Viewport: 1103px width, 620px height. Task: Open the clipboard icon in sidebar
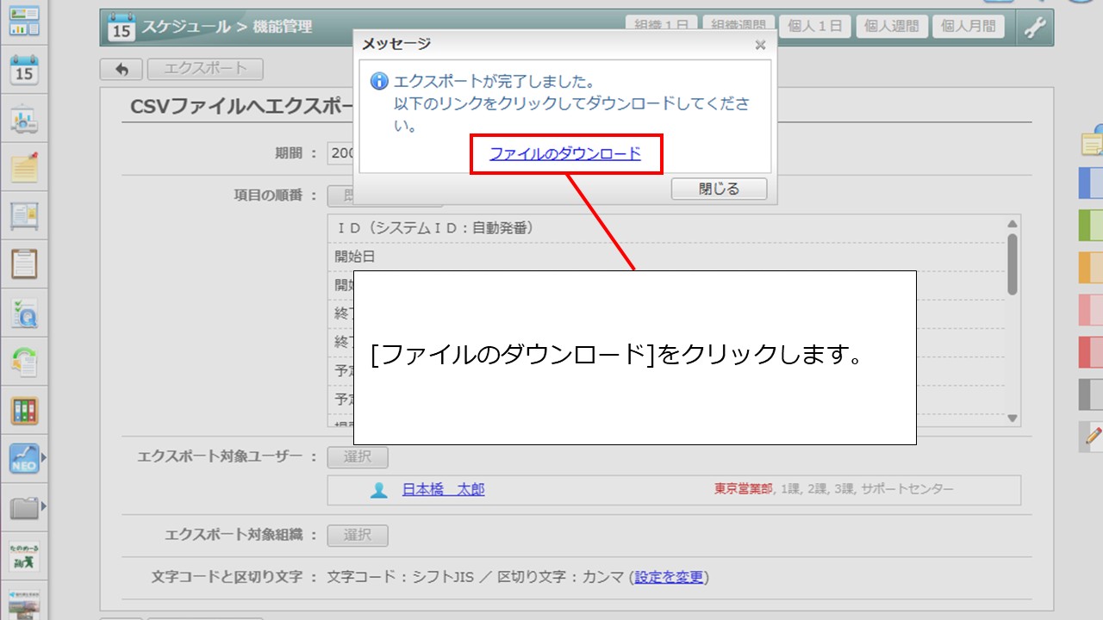(x=24, y=263)
